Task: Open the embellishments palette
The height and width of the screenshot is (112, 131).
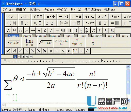Action: [x=38, y=17]
